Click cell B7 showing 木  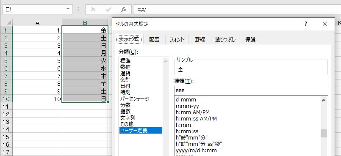[85, 76]
